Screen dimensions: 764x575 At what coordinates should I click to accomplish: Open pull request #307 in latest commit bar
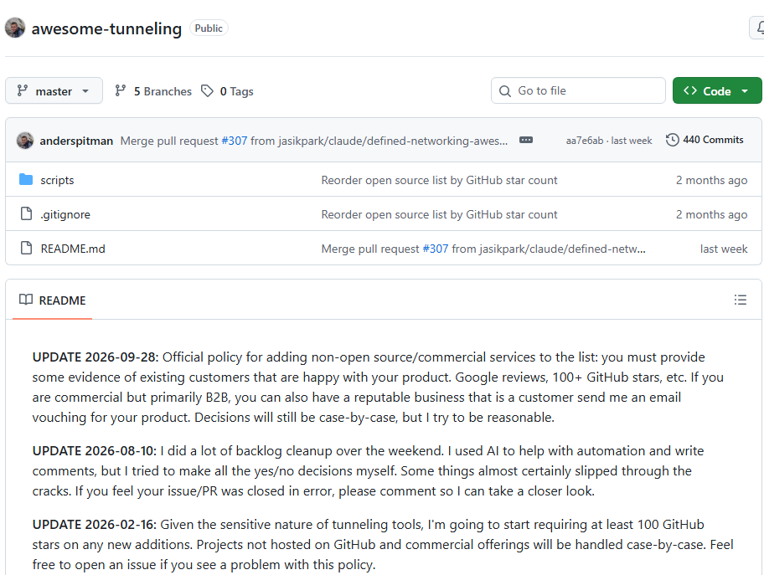point(235,141)
